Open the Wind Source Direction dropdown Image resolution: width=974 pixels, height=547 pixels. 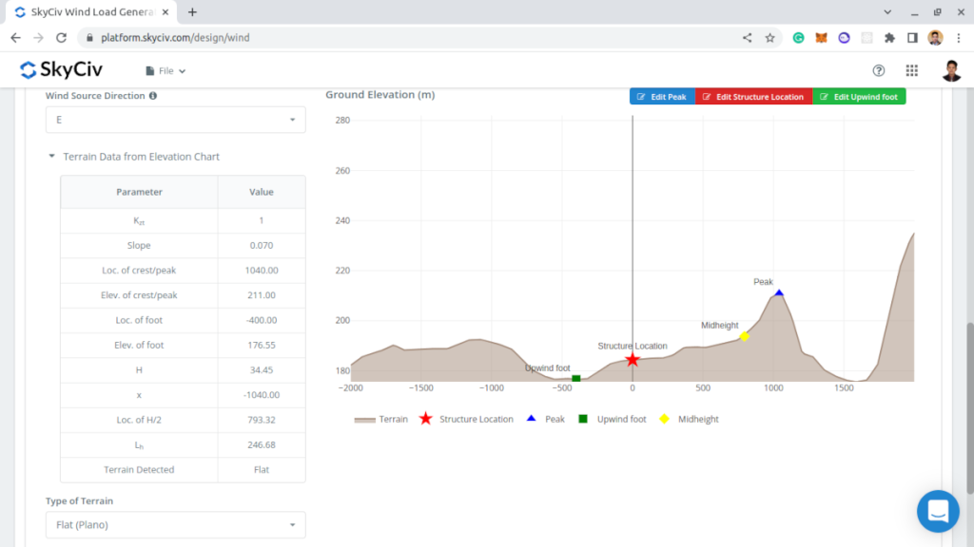tap(176, 120)
